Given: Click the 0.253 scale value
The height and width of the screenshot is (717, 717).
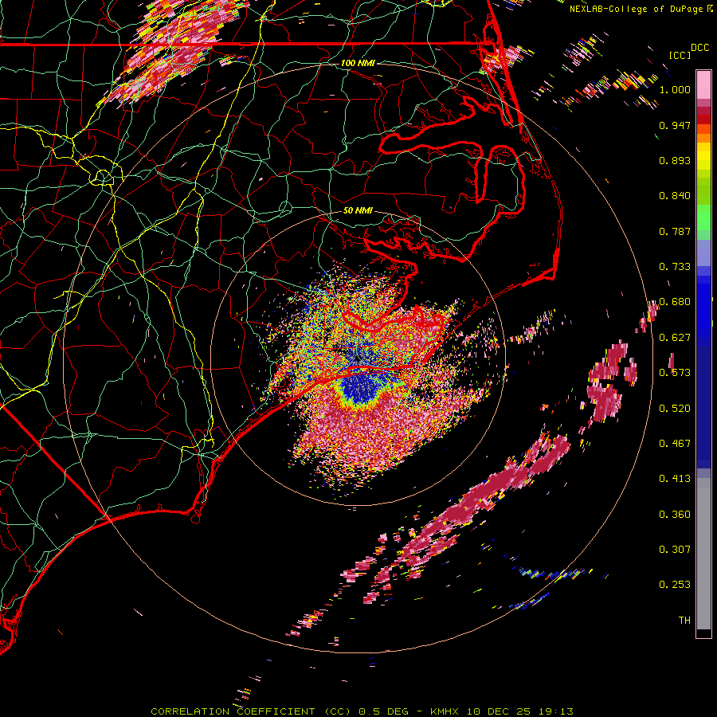Looking at the screenshot, I should tap(675, 585).
